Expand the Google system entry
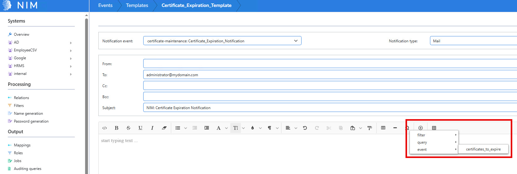517x174 pixels. click(x=71, y=58)
